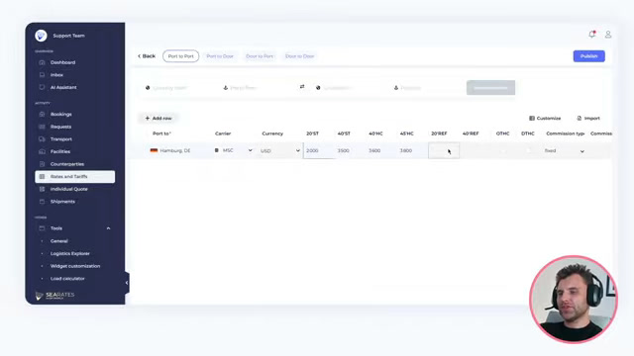Click the 40'HC cell with 3600
This screenshot has width=634, height=356.
click(x=381, y=150)
